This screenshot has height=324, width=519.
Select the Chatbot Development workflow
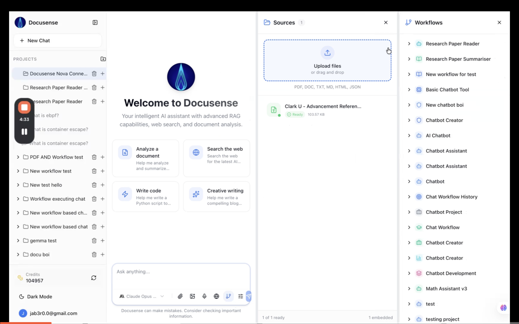coord(451,273)
